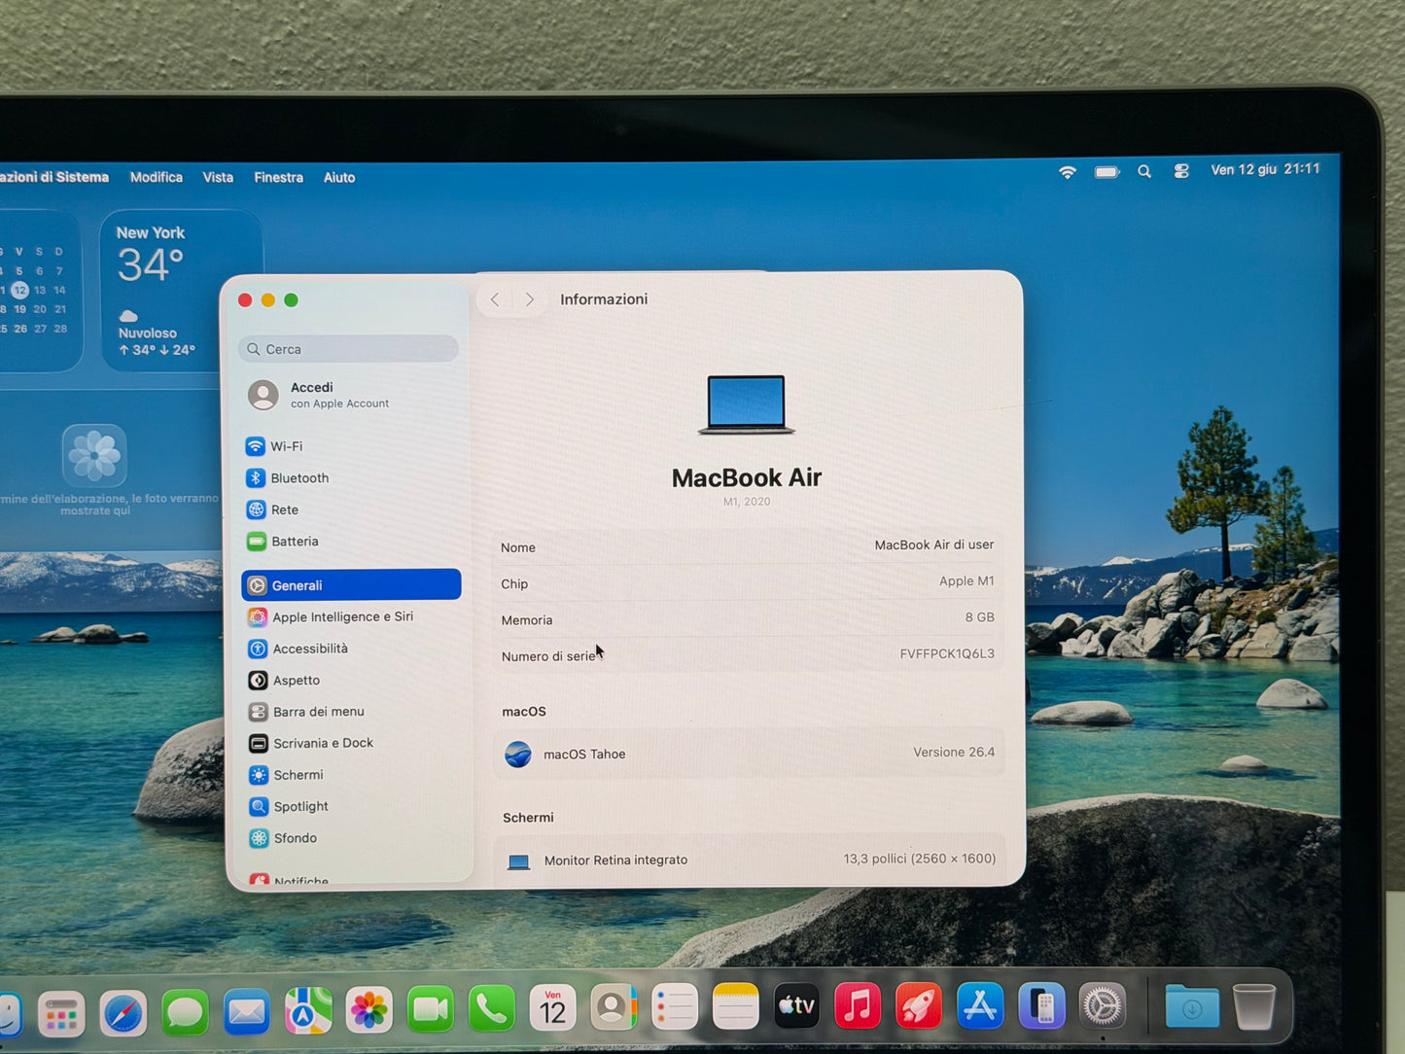This screenshot has height=1054, width=1405.
Task: Click the serial number FVFFPCK1Q6L3
Action: 947,653
